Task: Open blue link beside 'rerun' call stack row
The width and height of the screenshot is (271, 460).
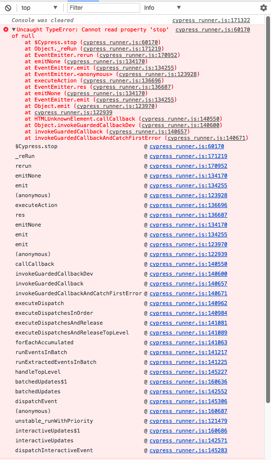Action: [x=188, y=166]
